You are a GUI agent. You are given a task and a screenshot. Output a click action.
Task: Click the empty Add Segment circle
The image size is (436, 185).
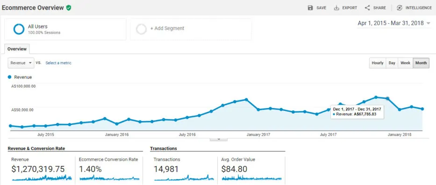point(141,29)
